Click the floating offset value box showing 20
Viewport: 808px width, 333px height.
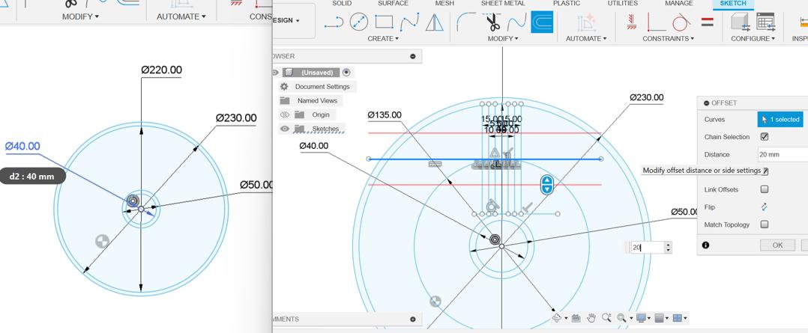click(648, 248)
